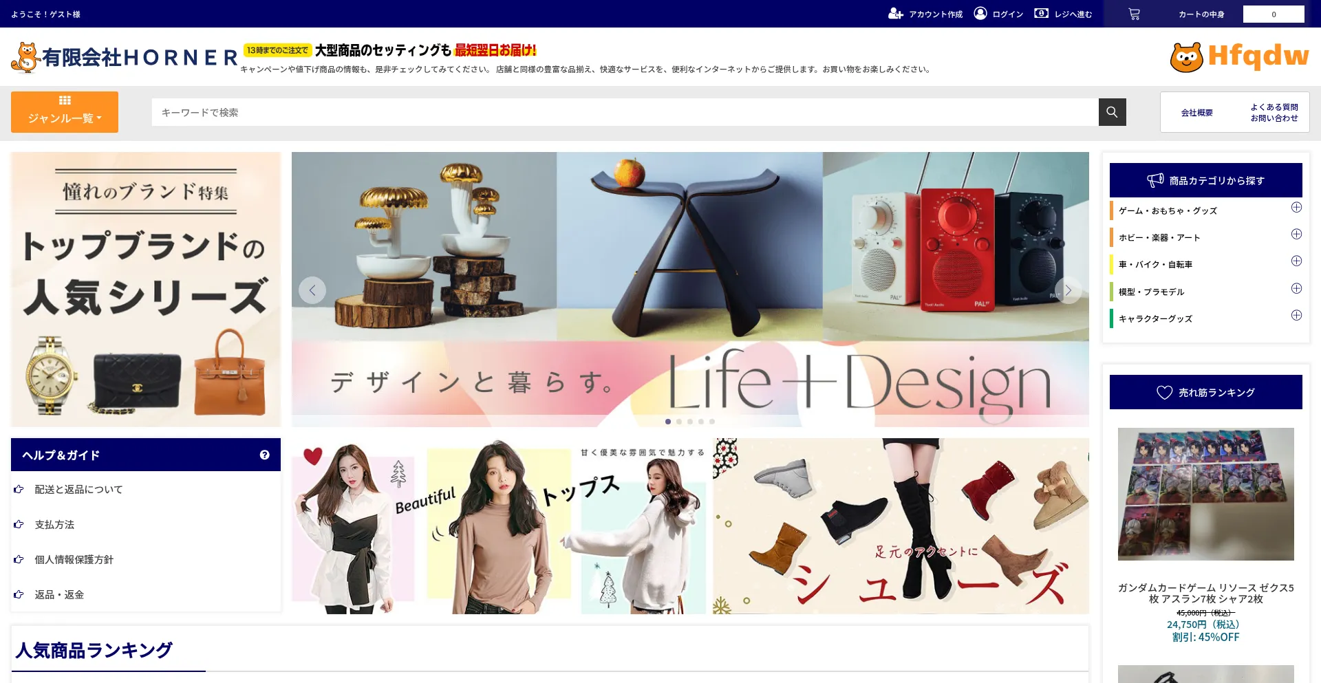Click the HORNER fox logo

click(25, 58)
